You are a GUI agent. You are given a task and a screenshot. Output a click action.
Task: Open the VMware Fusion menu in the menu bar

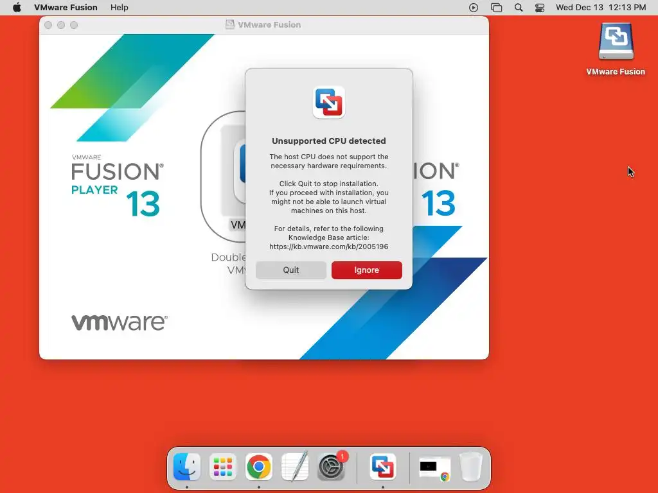point(66,8)
